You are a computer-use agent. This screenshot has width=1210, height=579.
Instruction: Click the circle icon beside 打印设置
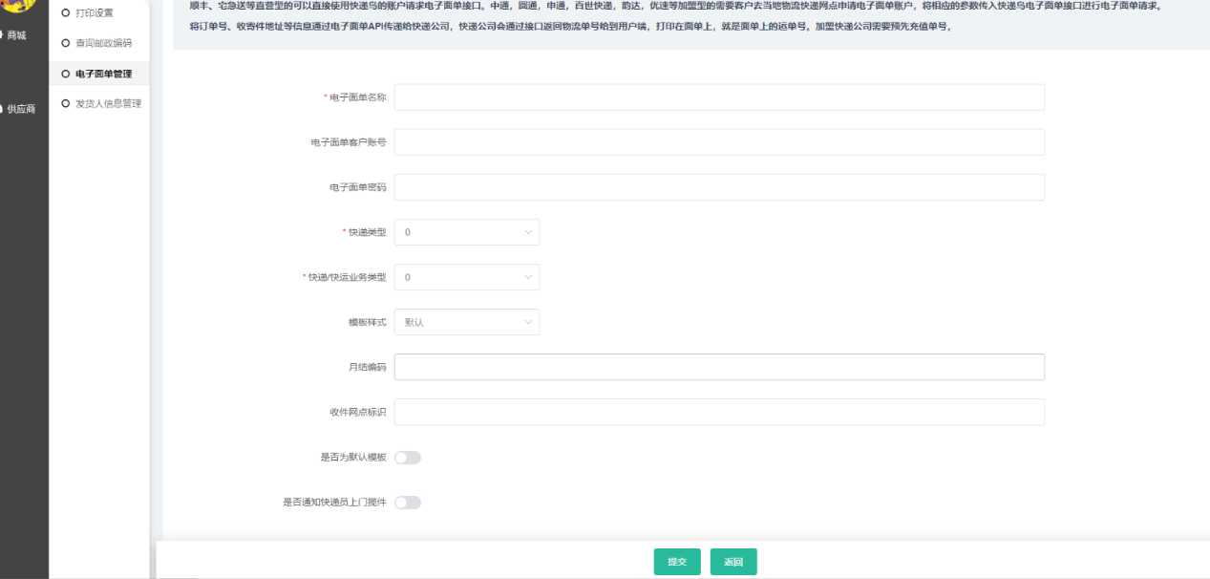(x=66, y=12)
